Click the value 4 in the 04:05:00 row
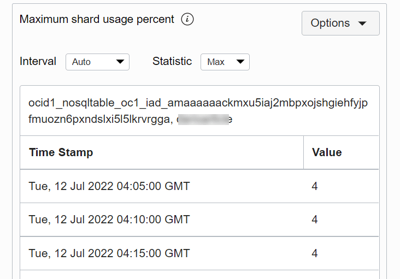 pyautogui.click(x=315, y=186)
